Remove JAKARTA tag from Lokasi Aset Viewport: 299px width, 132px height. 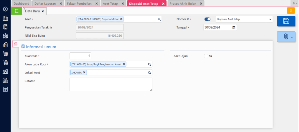(x=84, y=72)
